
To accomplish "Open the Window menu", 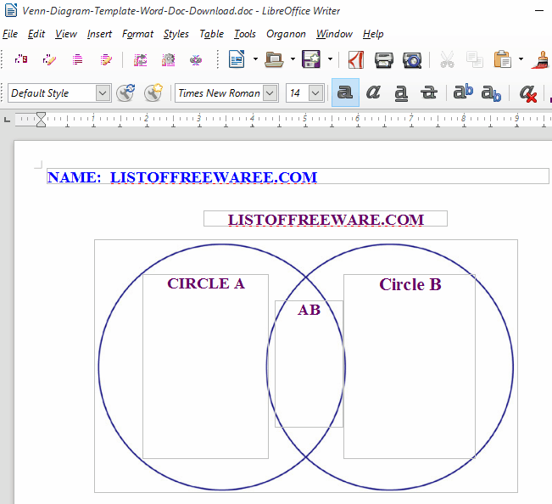I will 334,34.
